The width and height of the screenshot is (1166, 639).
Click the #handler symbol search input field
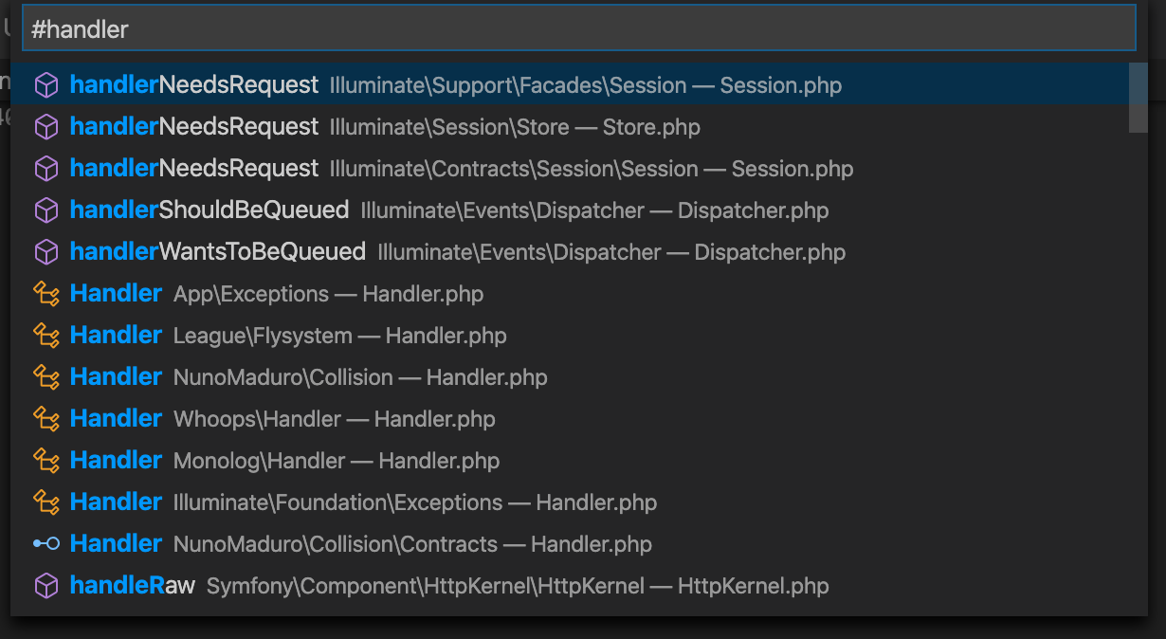pyautogui.click(x=578, y=28)
